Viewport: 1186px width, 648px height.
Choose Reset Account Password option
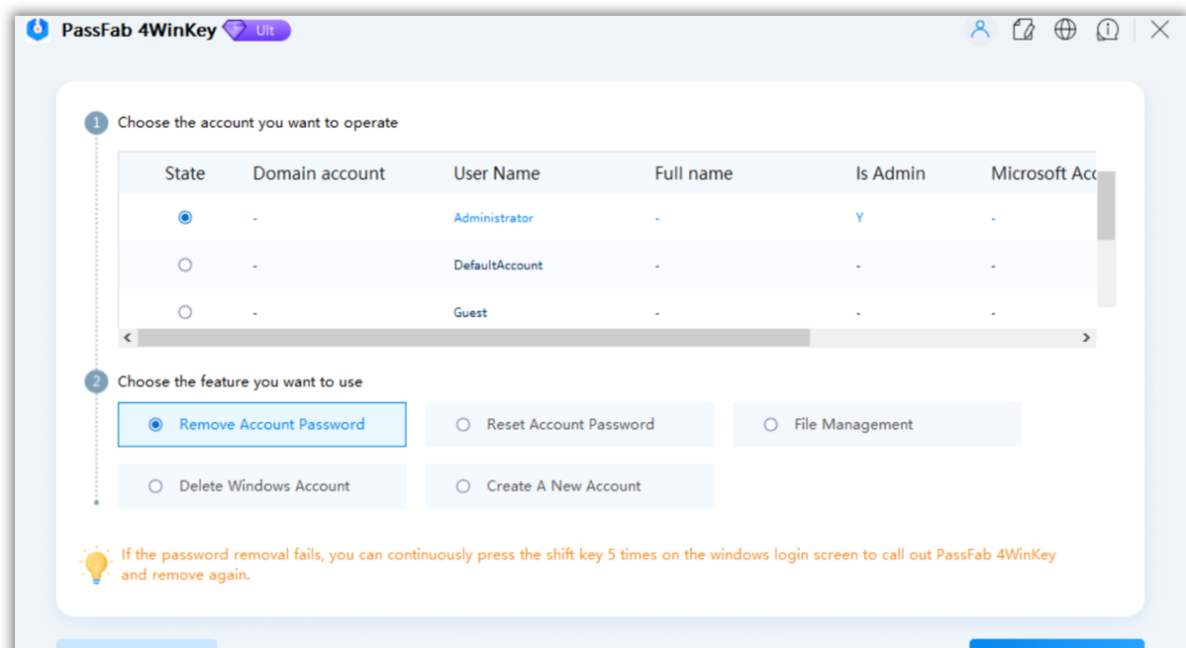(x=569, y=425)
